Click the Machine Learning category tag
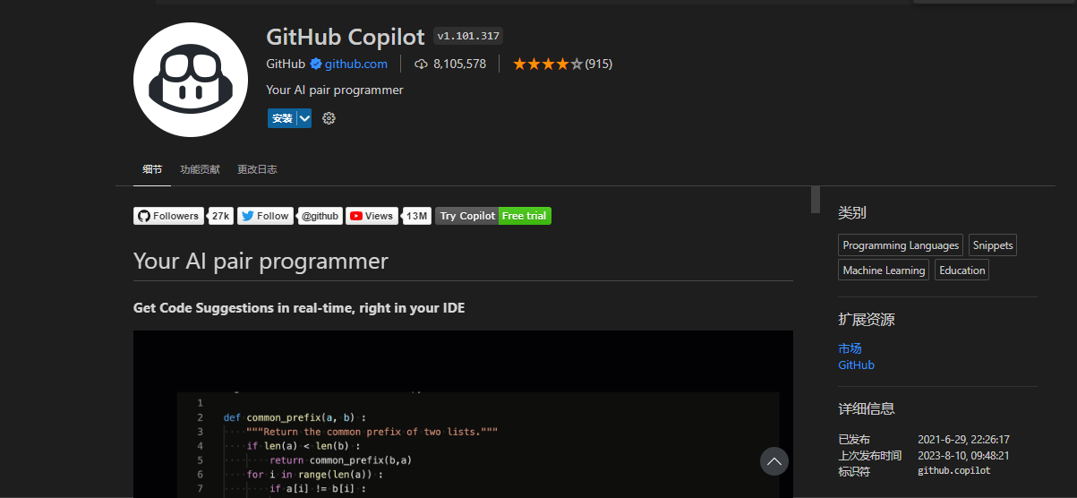1077x498 pixels. (884, 270)
